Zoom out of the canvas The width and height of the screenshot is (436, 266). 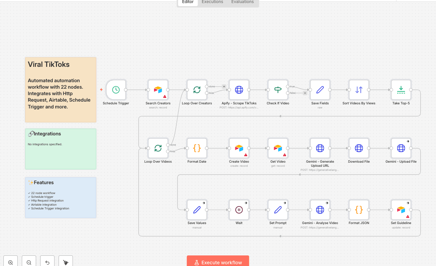tap(29, 262)
